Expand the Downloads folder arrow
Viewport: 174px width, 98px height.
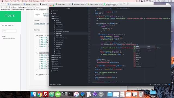tap(50, 11)
